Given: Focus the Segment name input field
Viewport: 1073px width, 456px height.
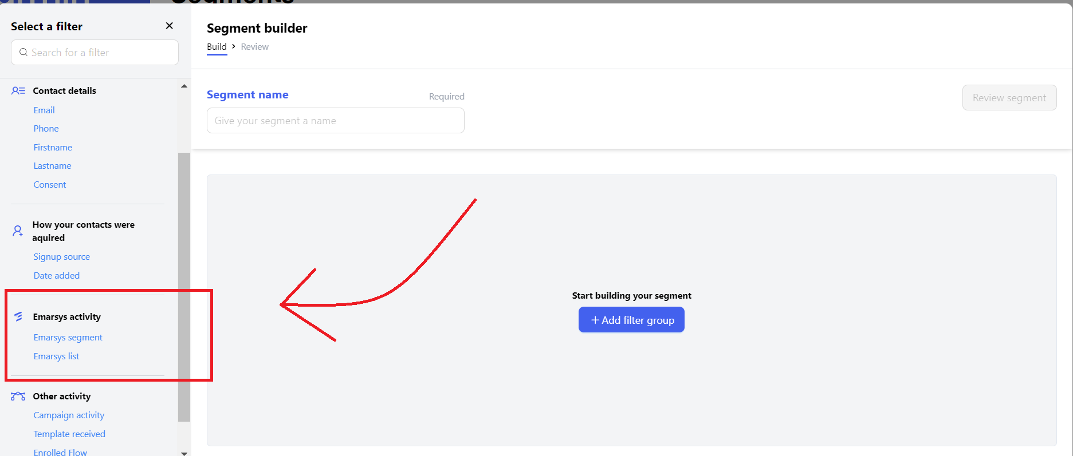Looking at the screenshot, I should coord(335,121).
